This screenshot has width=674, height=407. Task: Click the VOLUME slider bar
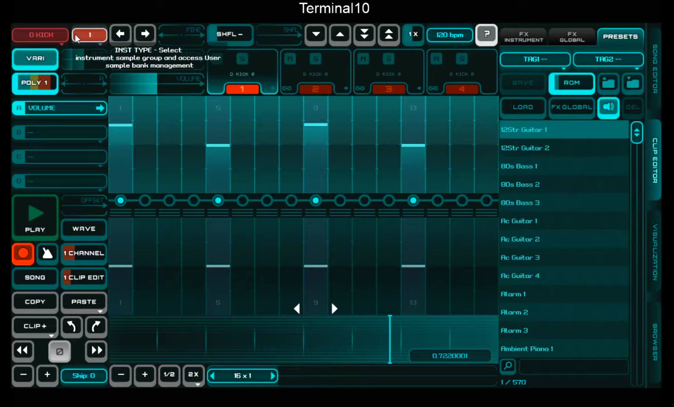point(156,84)
